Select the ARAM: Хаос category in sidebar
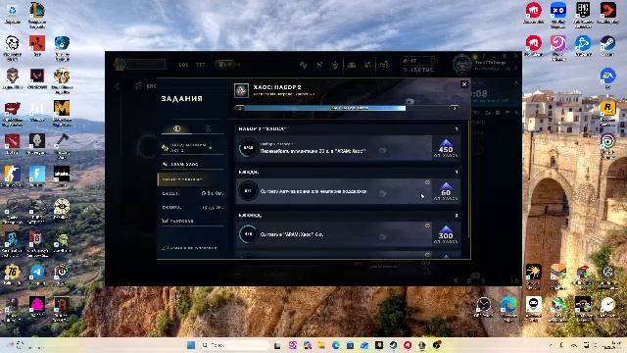Screen dimensions: 627x353 (193, 164)
